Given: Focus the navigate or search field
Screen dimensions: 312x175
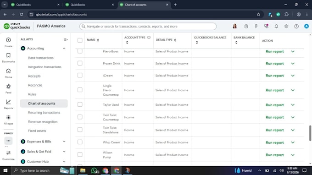Looking at the screenshot, I should point(148,27).
